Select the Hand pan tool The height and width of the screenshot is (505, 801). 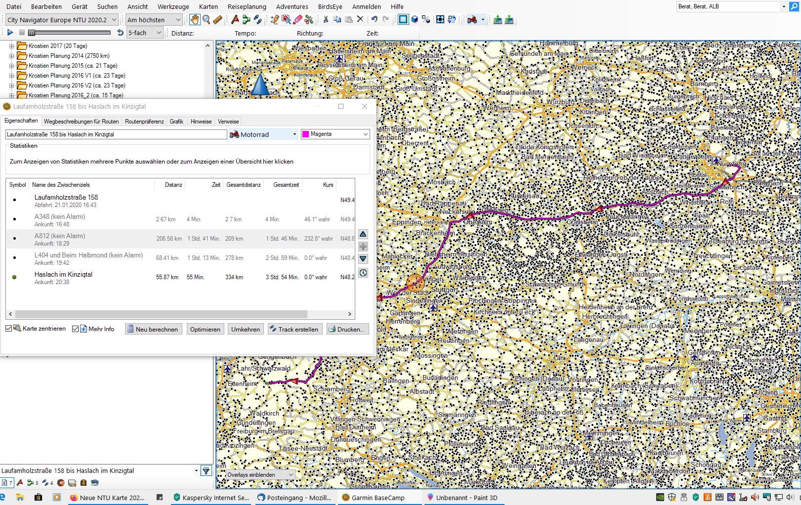[x=195, y=20]
